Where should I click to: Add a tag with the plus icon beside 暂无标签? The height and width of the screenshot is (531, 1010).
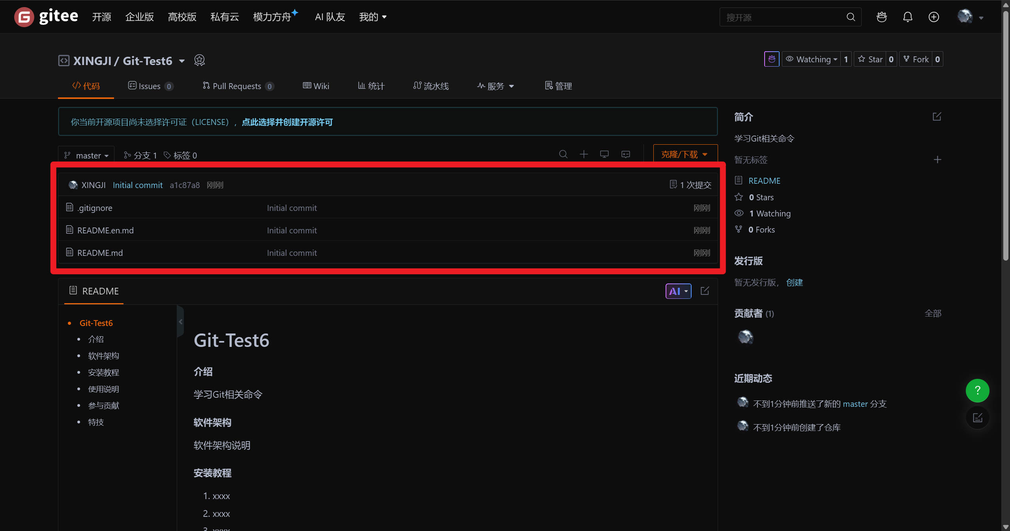click(x=937, y=160)
